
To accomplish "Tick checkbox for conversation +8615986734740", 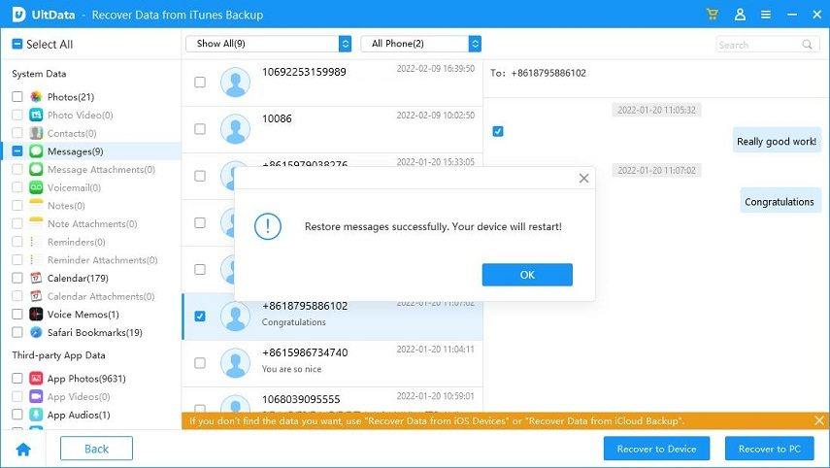I will tap(200, 362).
